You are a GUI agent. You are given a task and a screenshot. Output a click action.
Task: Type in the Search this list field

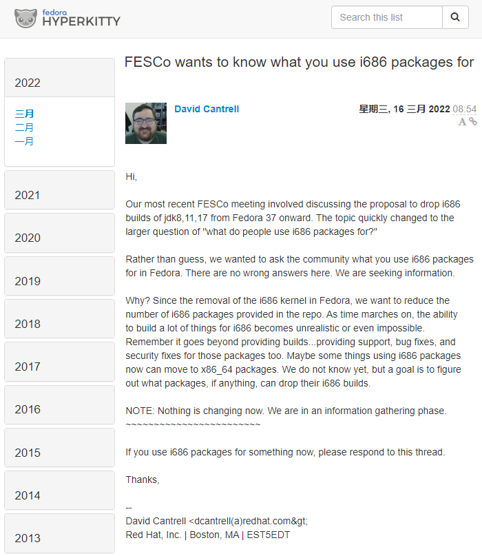click(386, 17)
